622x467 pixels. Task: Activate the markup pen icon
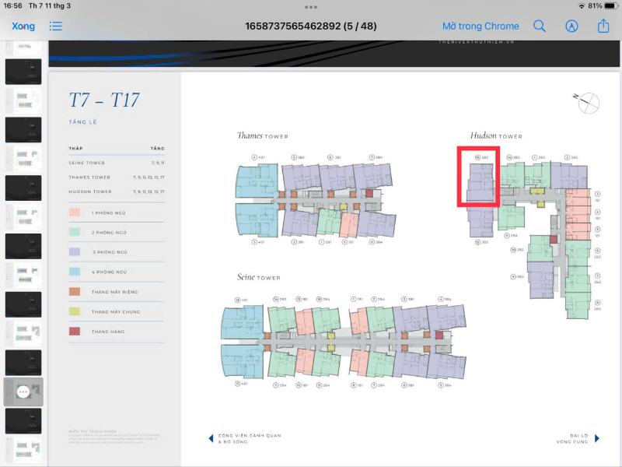[571, 26]
